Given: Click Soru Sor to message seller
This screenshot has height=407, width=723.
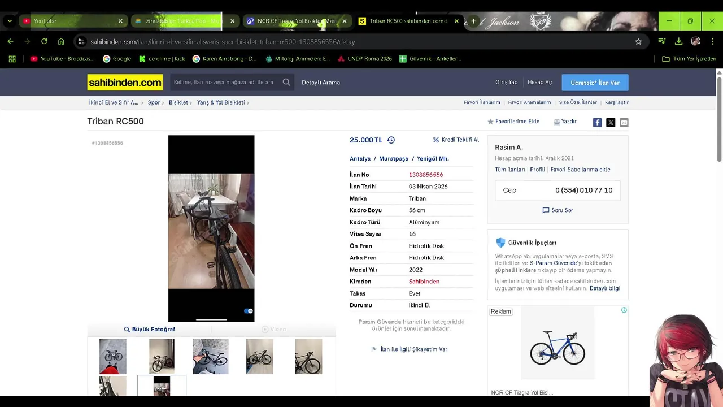Looking at the screenshot, I should tap(558, 210).
